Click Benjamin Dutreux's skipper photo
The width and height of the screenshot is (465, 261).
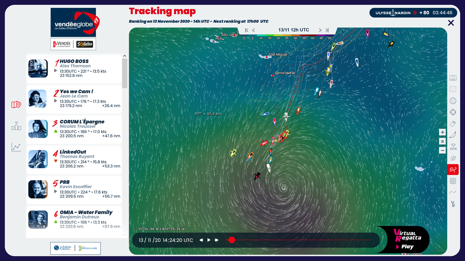[38, 219]
